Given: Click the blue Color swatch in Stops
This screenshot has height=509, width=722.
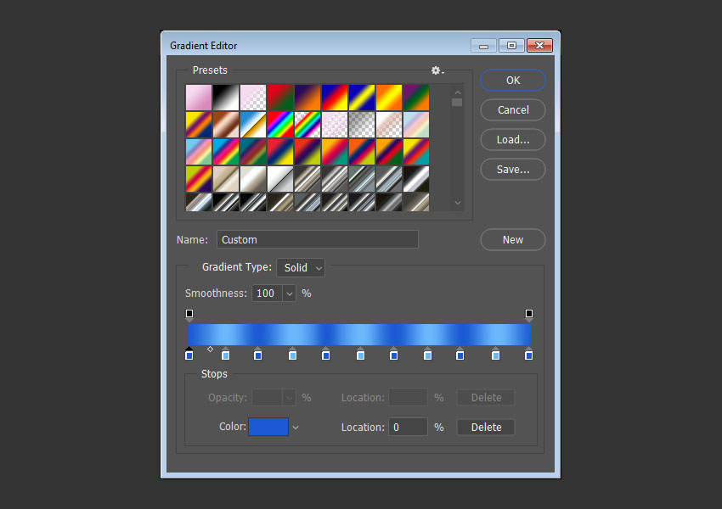Looking at the screenshot, I should pos(268,427).
